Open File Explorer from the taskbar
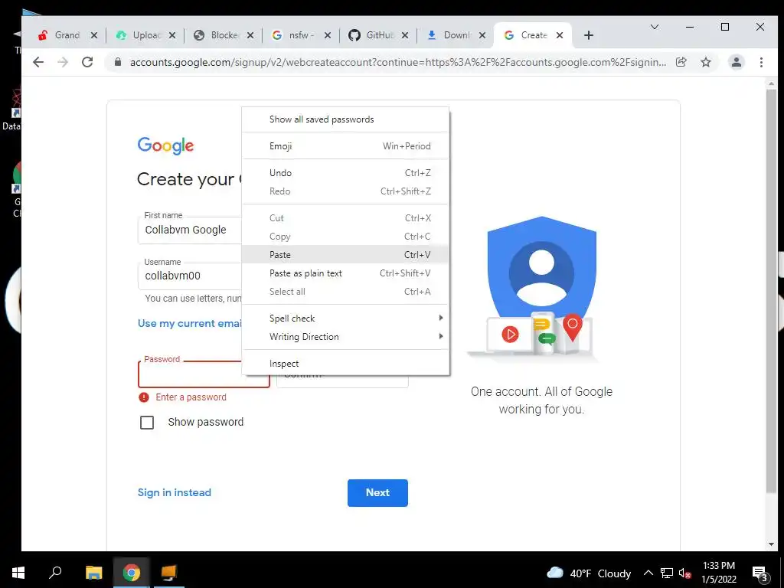Viewport: 784px width, 588px height. [93, 573]
